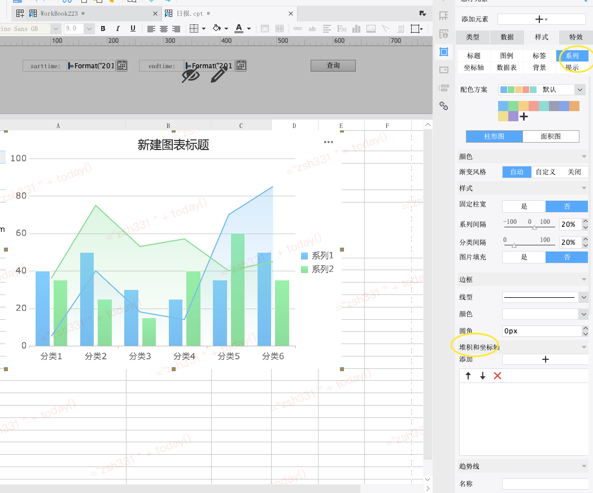Click the hyperlink chain icon in sidebar
Image resolution: width=593 pixels, height=493 pixels.
point(443,106)
